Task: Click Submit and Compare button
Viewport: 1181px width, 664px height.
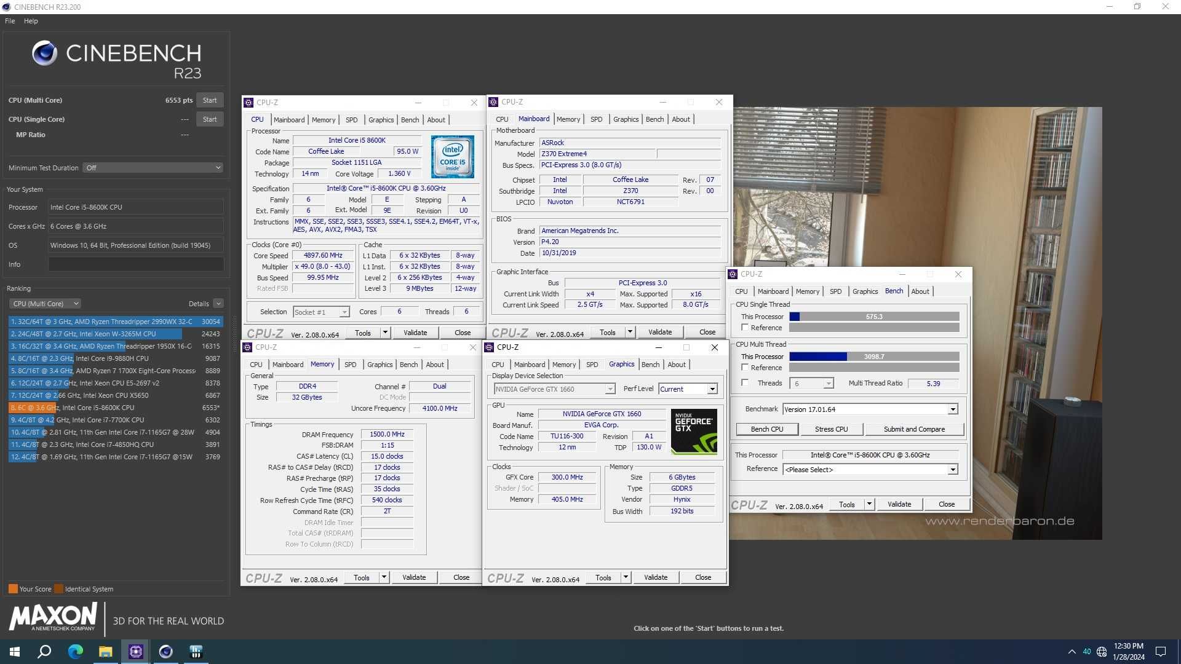Action: tap(914, 429)
